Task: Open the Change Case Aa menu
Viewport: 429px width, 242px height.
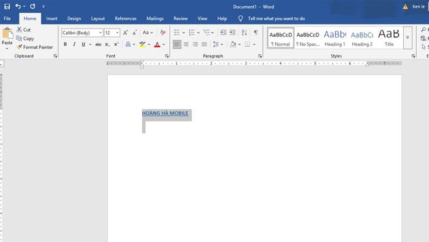Action: (148, 33)
